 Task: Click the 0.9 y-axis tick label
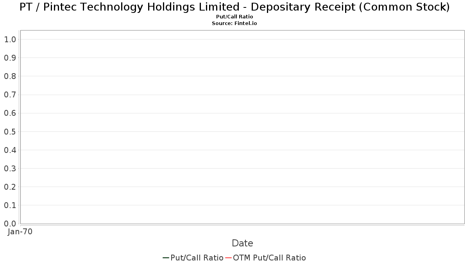(x=10, y=58)
